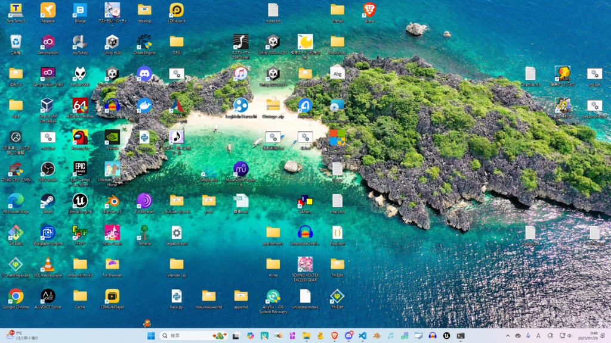The height and width of the screenshot is (343, 611).
Task: Select the IDA 7.3 folder
Action: (16, 77)
